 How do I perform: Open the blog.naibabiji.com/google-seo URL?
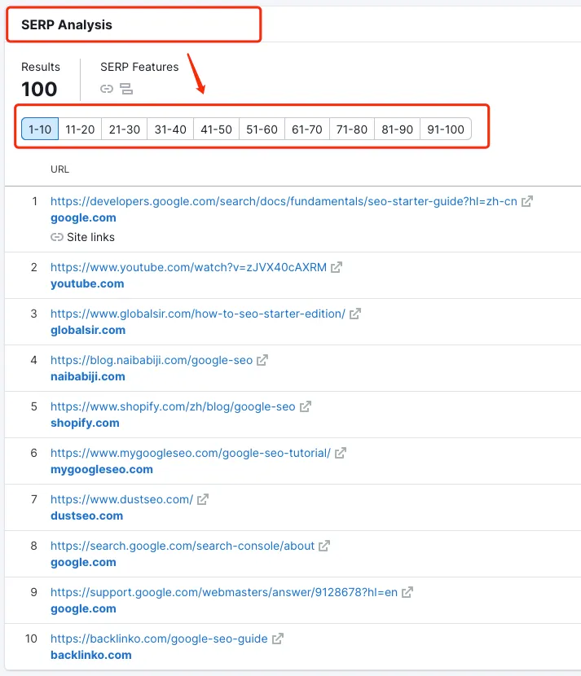point(152,360)
